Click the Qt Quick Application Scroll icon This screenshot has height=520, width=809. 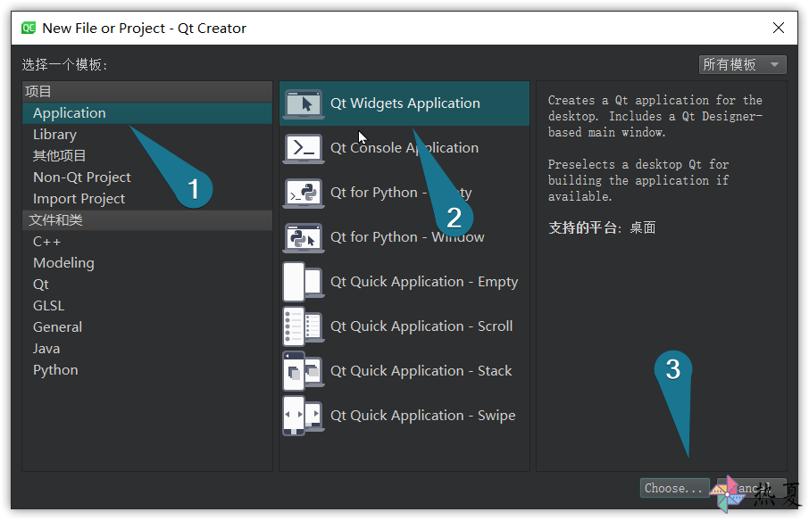(x=304, y=326)
